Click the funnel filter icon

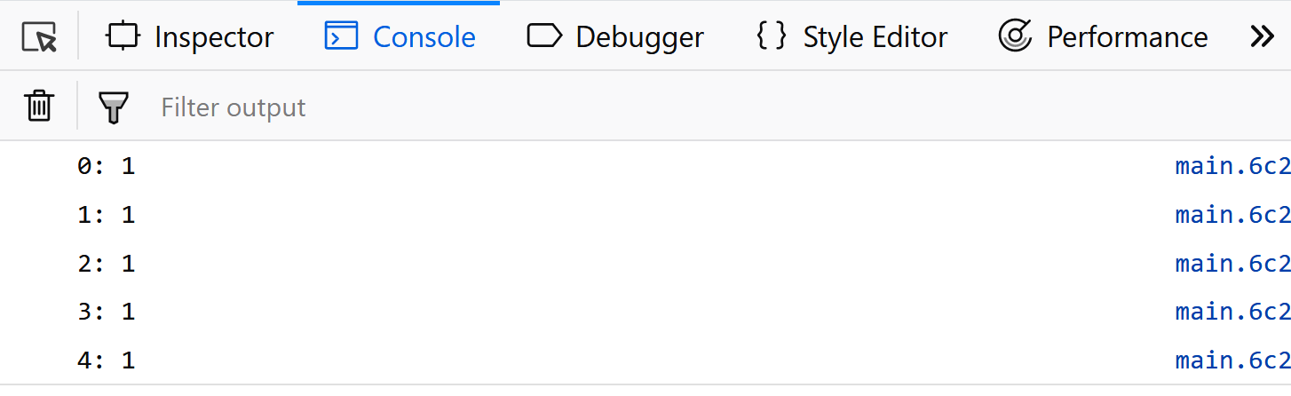tap(114, 107)
